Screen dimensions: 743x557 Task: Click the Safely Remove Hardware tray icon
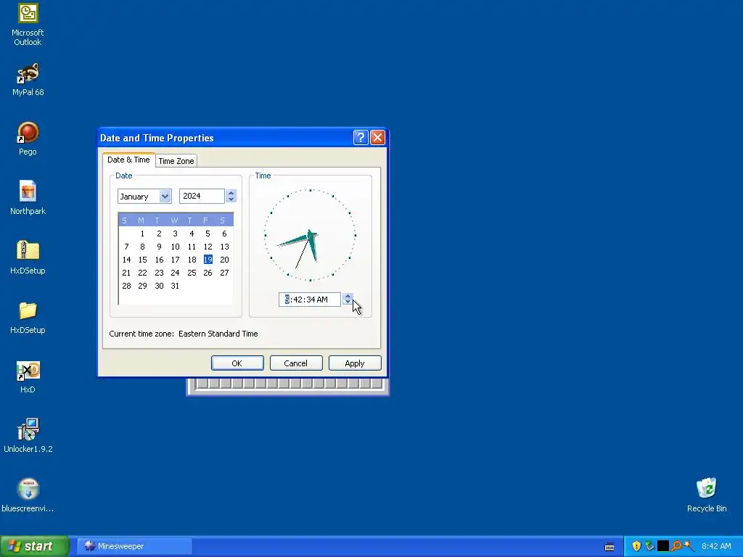649,546
